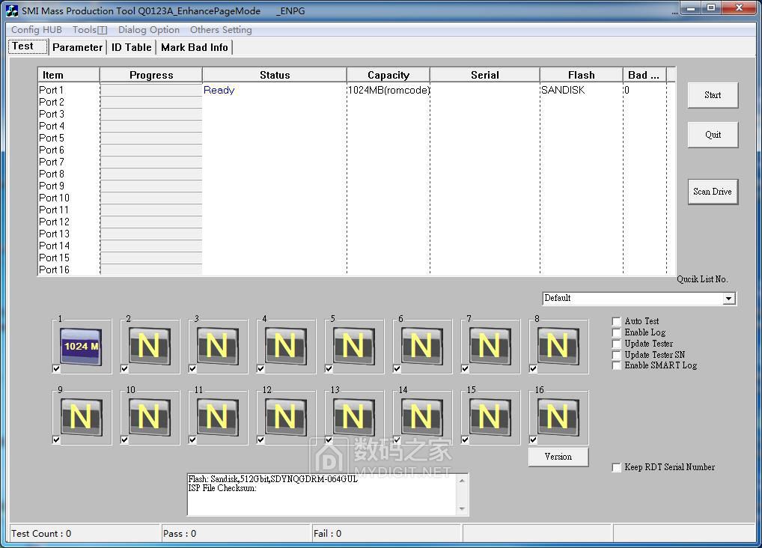Expand the Quick List No. Default dropdown
Viewport: 762px width, 548px height.
tap(728, 299)
